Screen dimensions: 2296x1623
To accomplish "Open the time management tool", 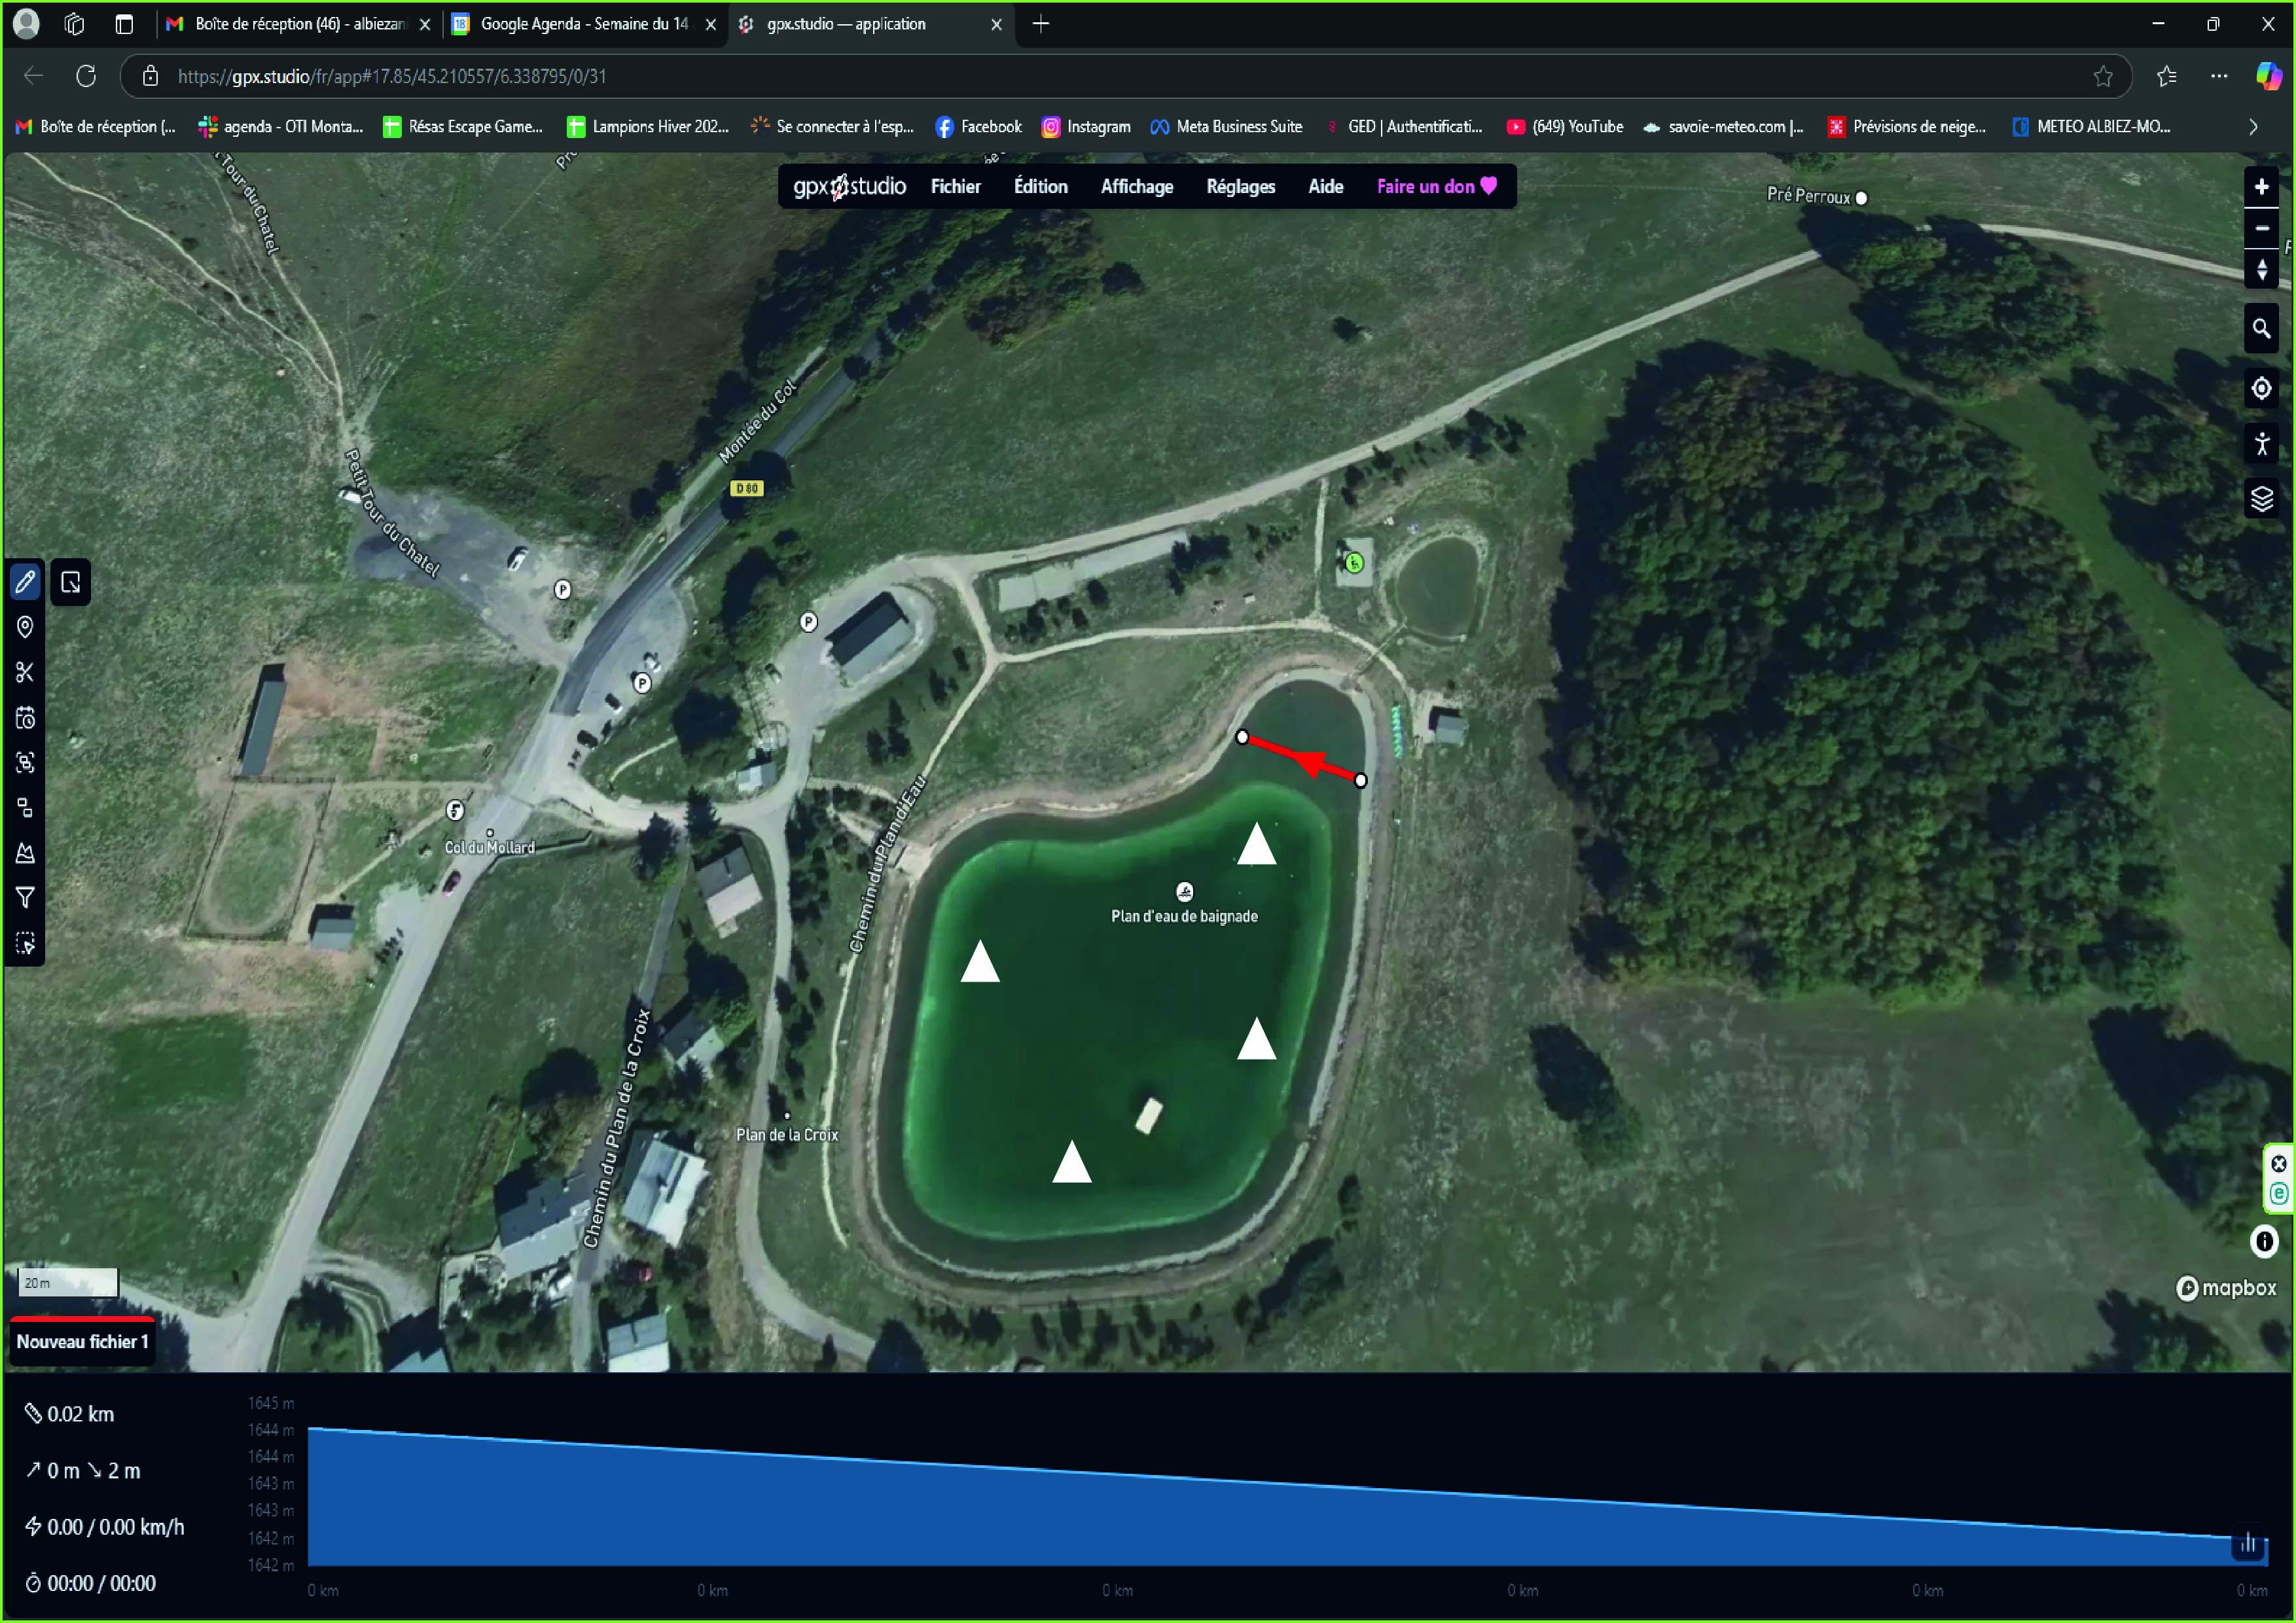I will pyautogui.click(x=25, y=718).
